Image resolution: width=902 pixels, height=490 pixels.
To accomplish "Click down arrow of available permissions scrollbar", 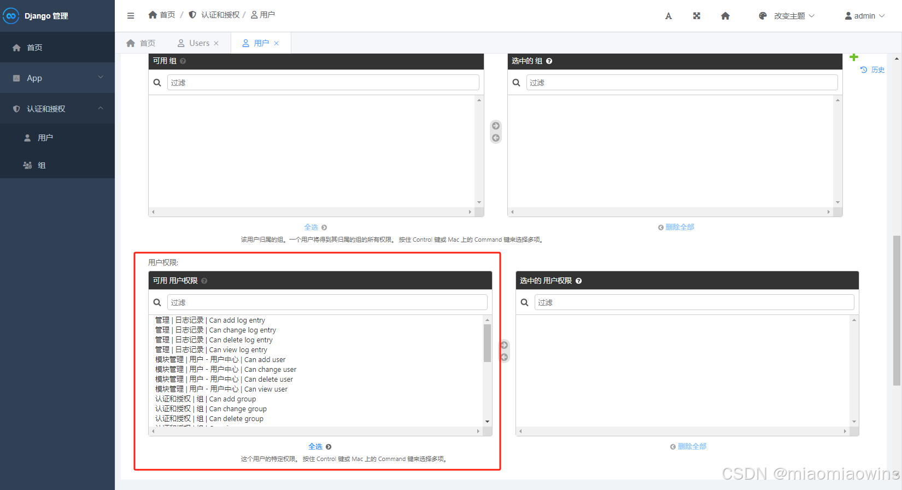I will 487,422.
